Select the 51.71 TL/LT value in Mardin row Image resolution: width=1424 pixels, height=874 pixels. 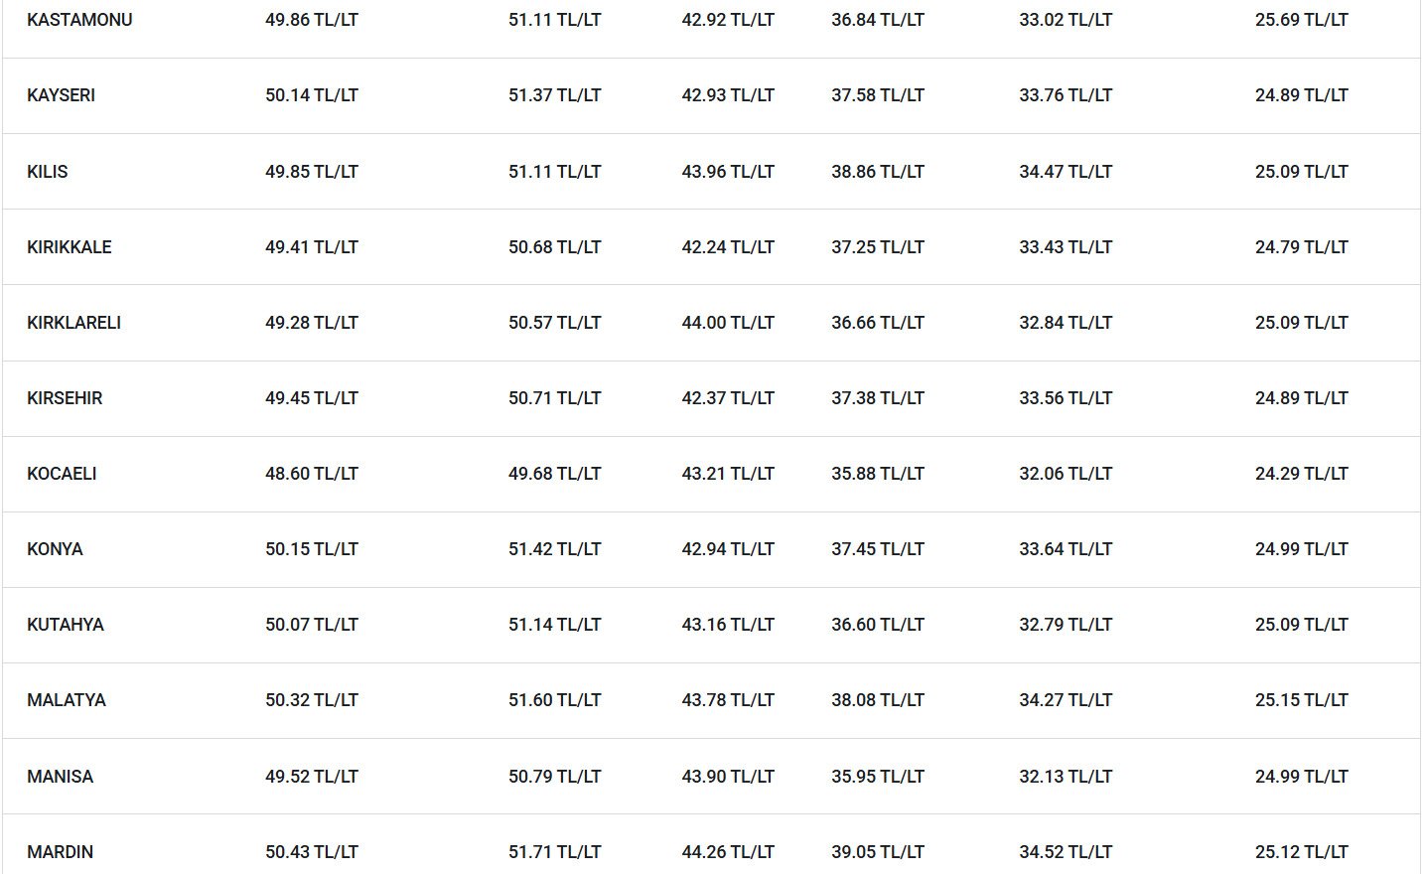click(x=554, y=852)
